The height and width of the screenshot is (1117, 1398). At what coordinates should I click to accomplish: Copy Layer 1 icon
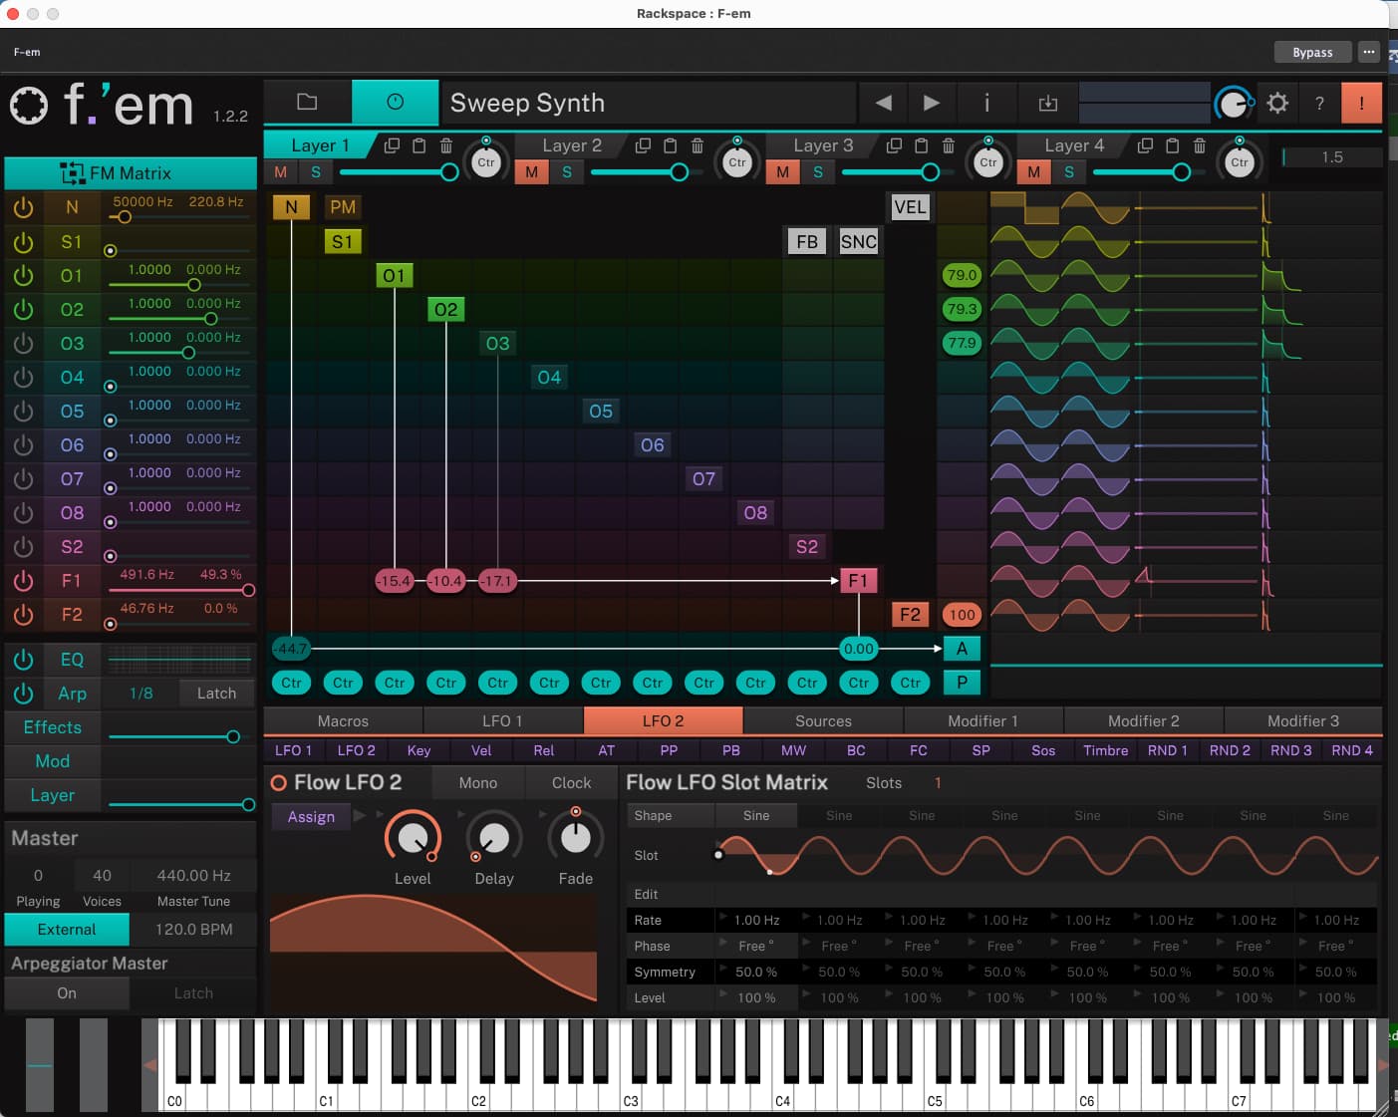pyautogui.click(x=392, y=145)
